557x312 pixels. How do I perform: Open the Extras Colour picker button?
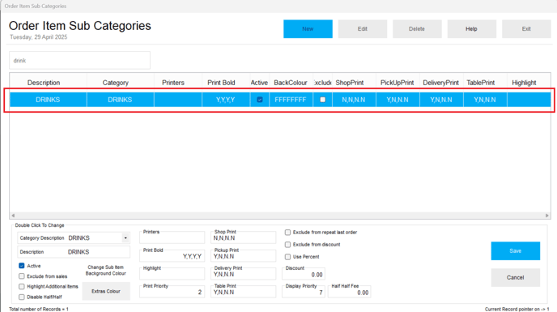[106, 291]
